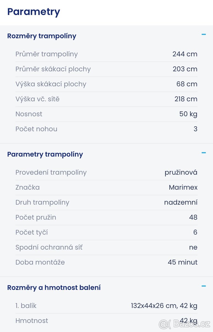Click minus icon beside Parametry trampolíny
Viewport: 213px width, 332px height.
point(204,153)
